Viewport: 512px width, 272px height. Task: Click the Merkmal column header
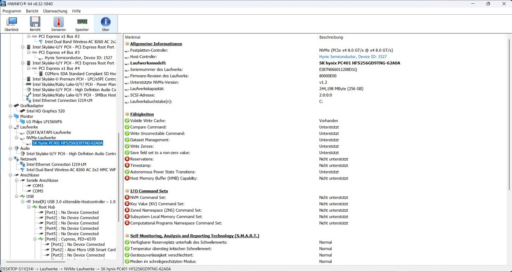click(133, 37)
